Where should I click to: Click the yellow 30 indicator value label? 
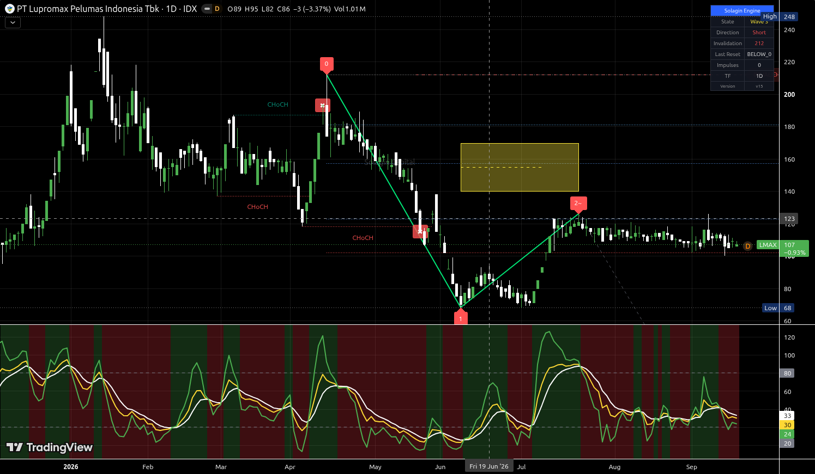pyautogui.click(x=787, y=425)
